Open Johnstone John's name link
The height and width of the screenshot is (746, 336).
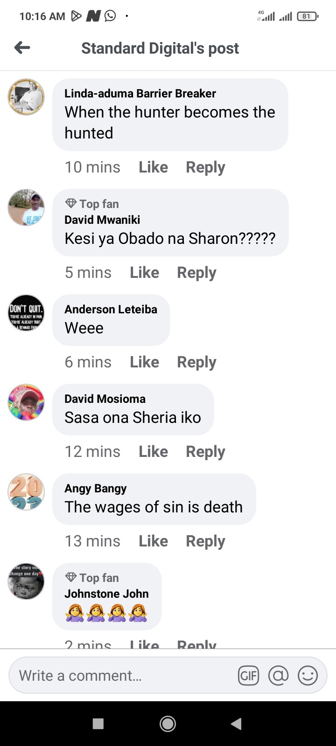click(x=106, y=594)
